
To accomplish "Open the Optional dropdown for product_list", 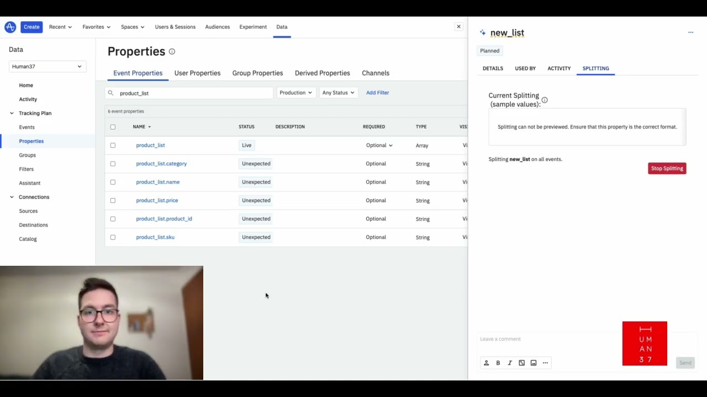I will (x=379, y=146).
